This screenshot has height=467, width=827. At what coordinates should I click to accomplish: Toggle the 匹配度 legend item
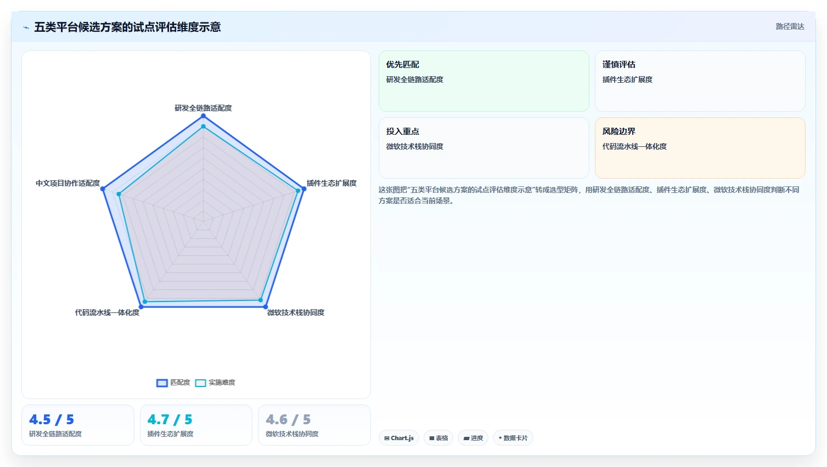[x=173, y=383]
